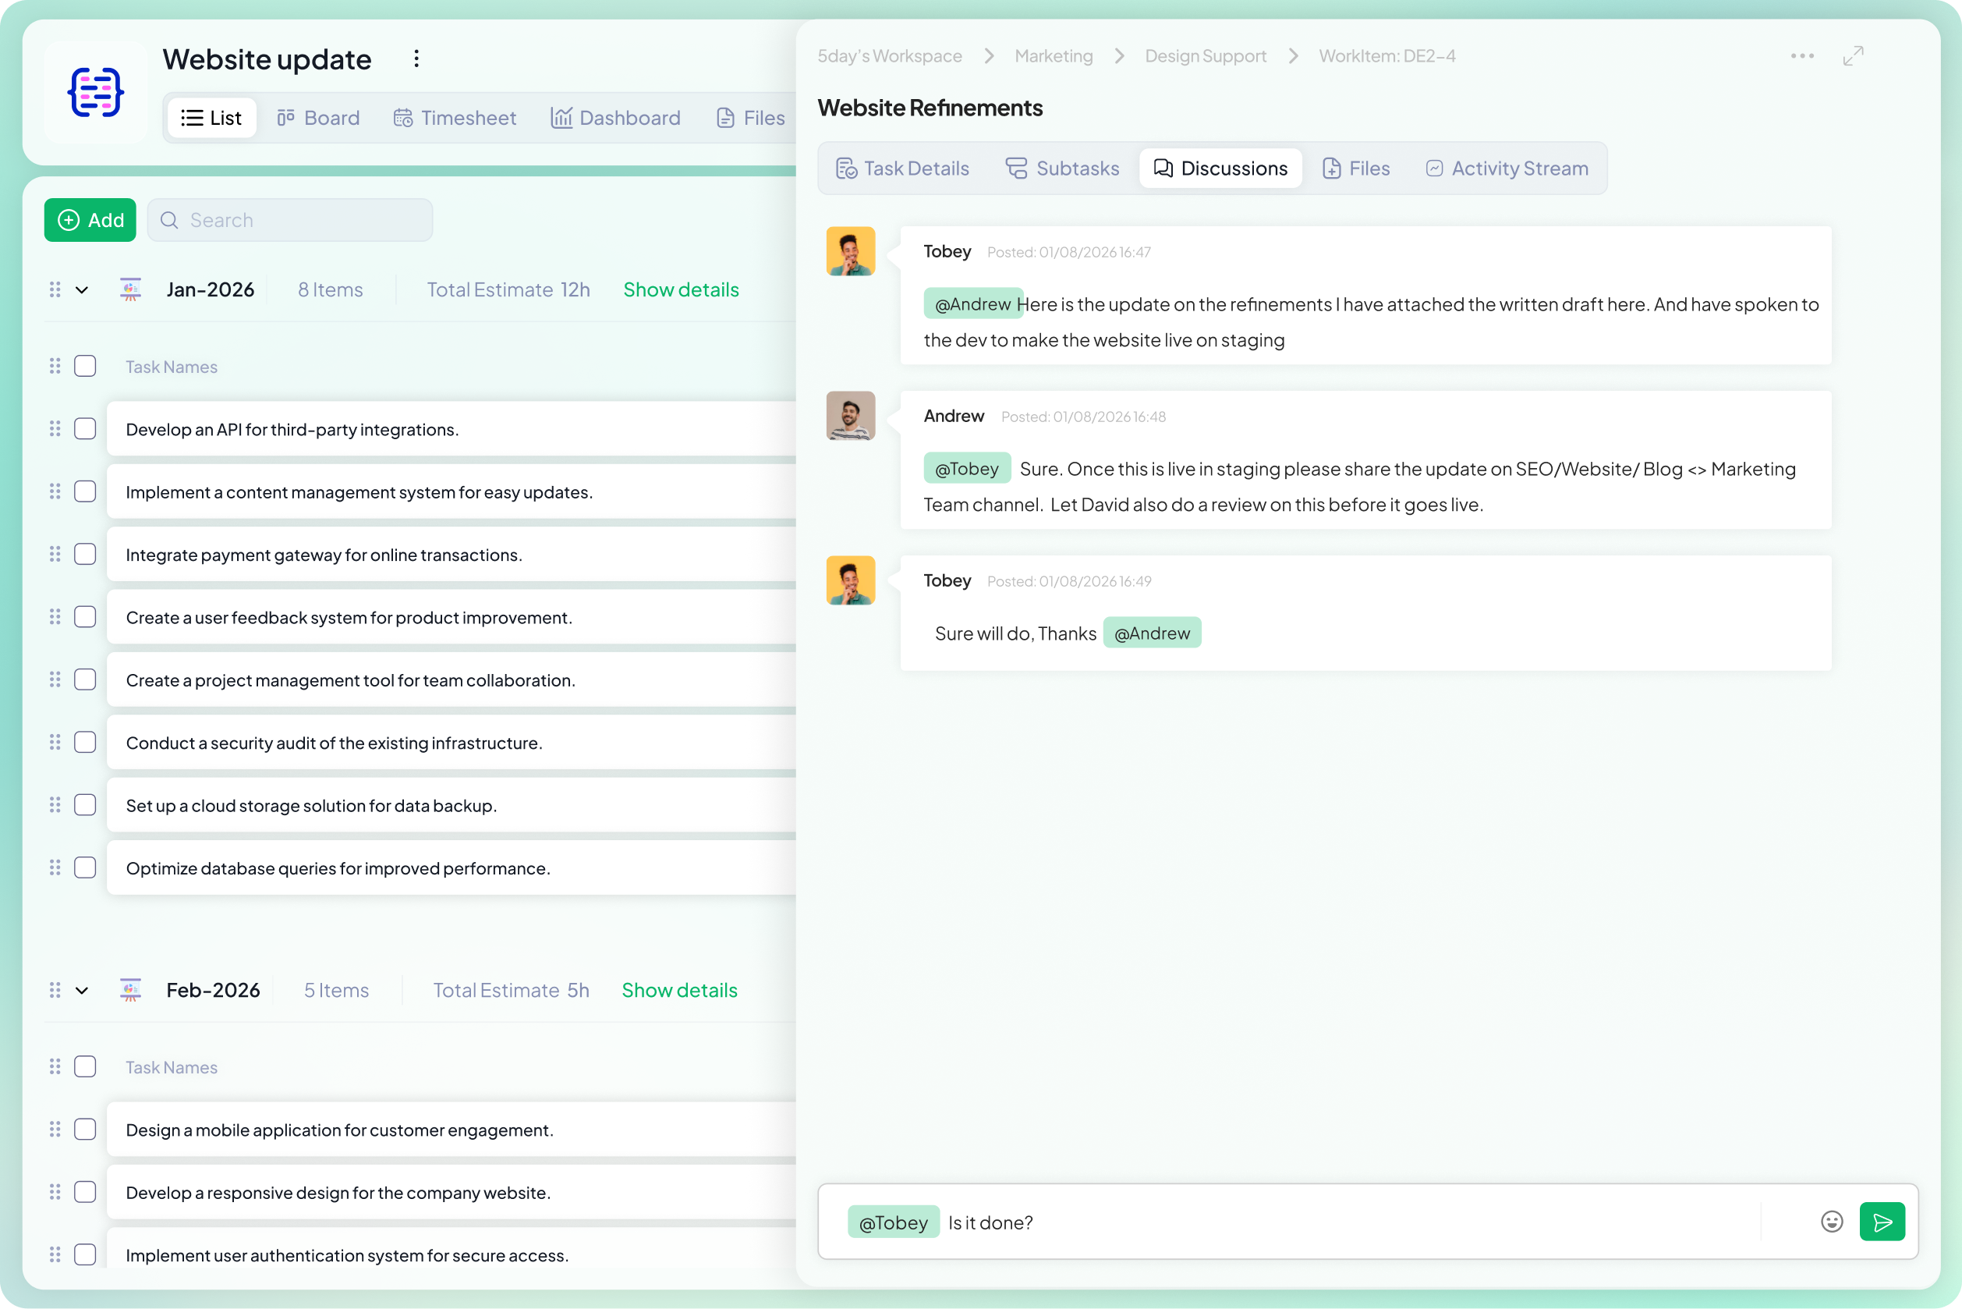Viewport: 1962px width, 1309px height.
Task: Collapse the Feb-2026 group
Action: (x=81, y=990)
